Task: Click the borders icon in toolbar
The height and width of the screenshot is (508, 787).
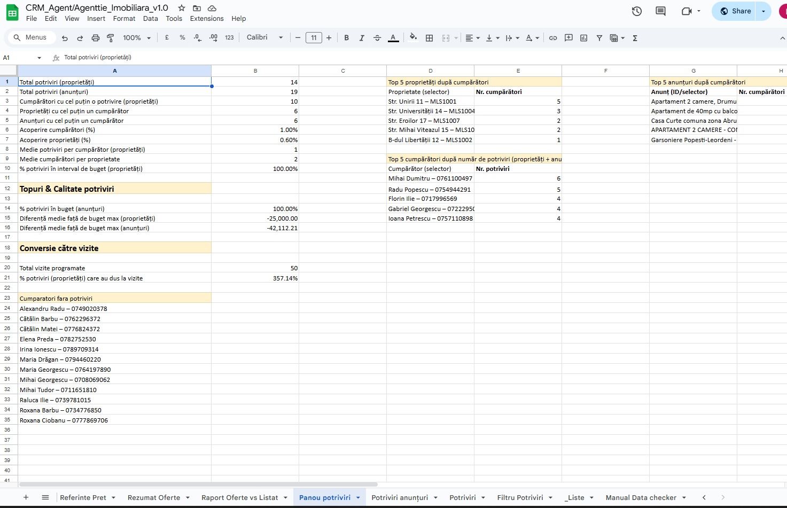Action: pyautogui.click(x=429, y=38)
